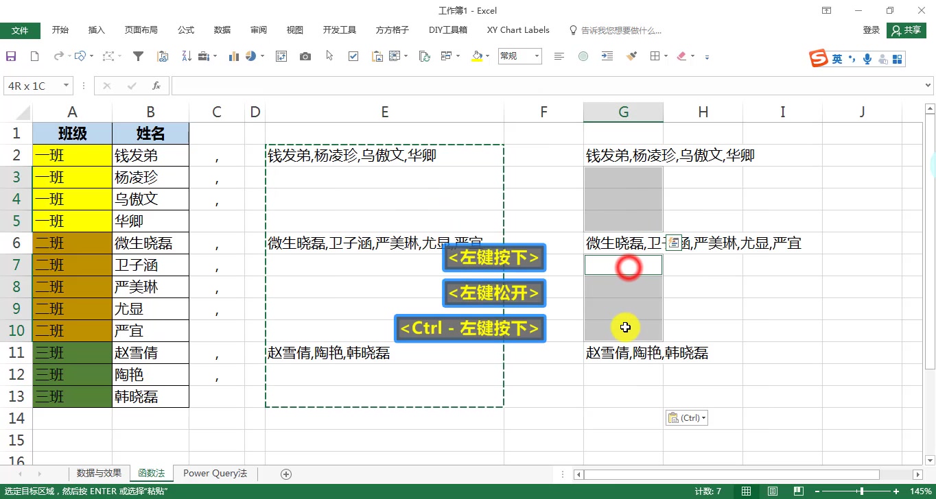Open the Paste Options (Ctrl) dropdown
936x499 pixels.
(686, 417)
